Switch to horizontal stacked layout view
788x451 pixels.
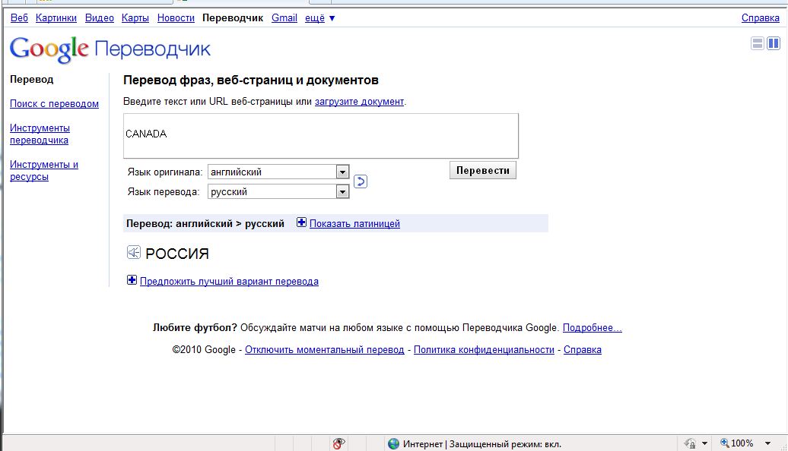tap(758, 43)
